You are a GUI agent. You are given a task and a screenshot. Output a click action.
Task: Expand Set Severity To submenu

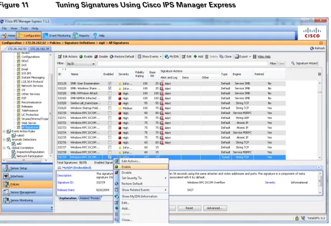(166, 178)
